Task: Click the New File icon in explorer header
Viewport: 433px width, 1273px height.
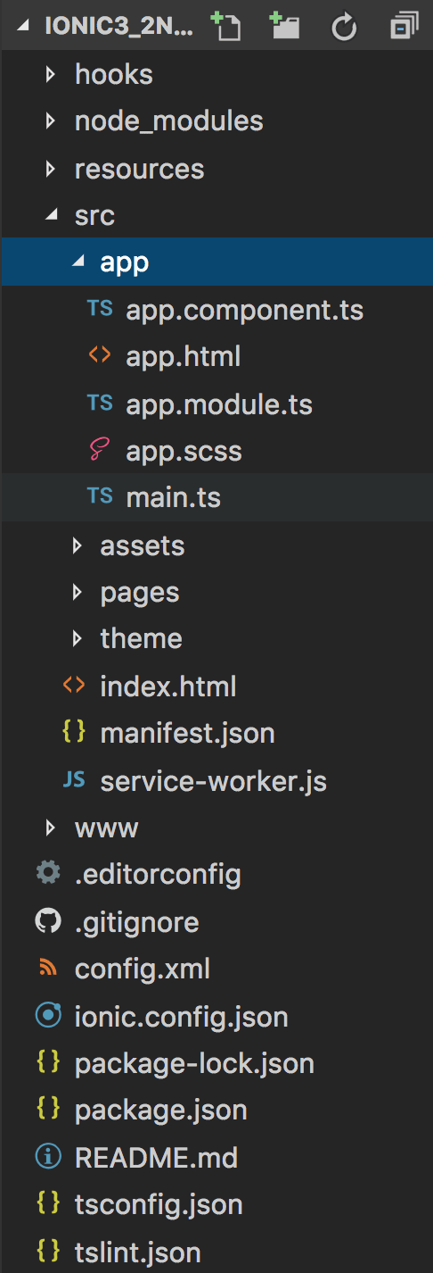Action: tap(226, 27)
